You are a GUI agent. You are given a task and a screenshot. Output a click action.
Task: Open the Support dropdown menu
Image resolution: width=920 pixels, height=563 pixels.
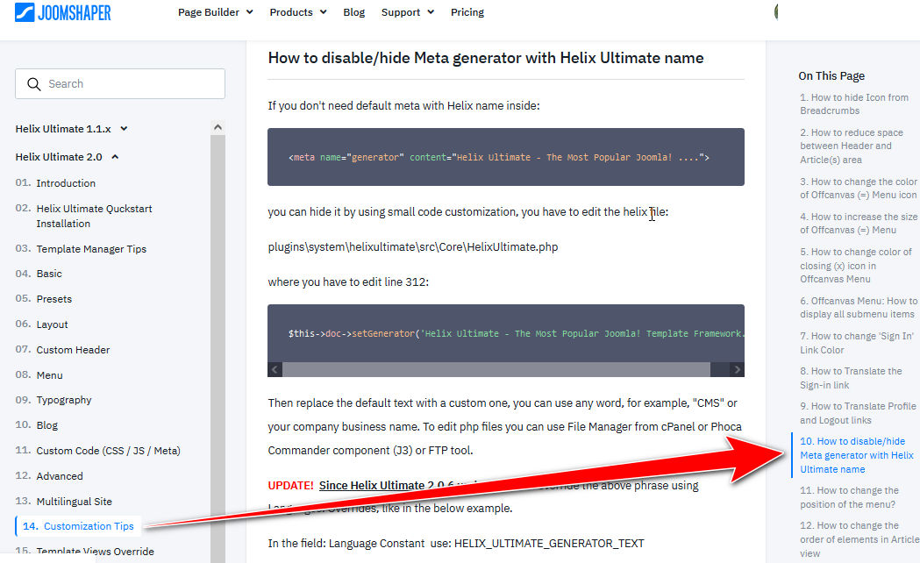(408, 12)
